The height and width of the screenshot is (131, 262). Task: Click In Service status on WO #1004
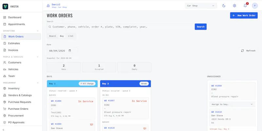tap(85, 101)
